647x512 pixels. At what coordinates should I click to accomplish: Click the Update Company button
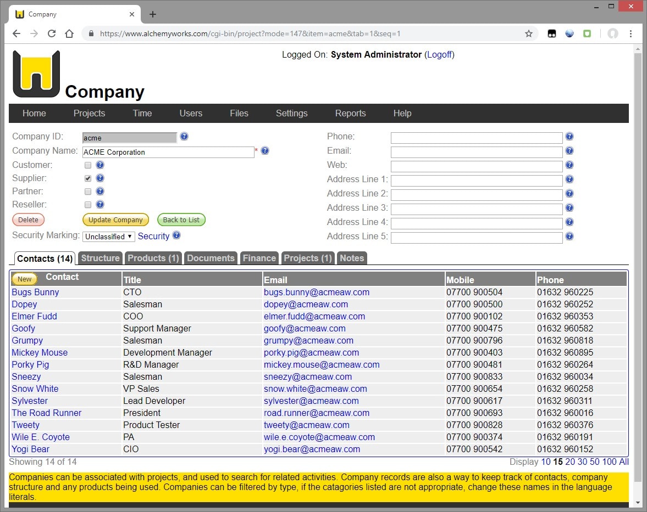tap(115, 220)
